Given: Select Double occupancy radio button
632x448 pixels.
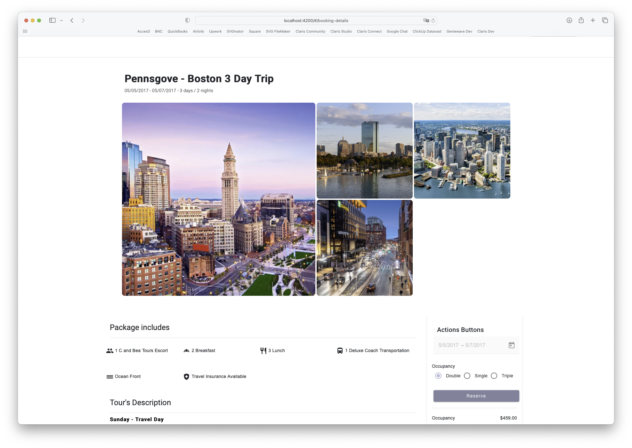Looking at the screenshot, I should pyautogui.click(x=438, y=376).
